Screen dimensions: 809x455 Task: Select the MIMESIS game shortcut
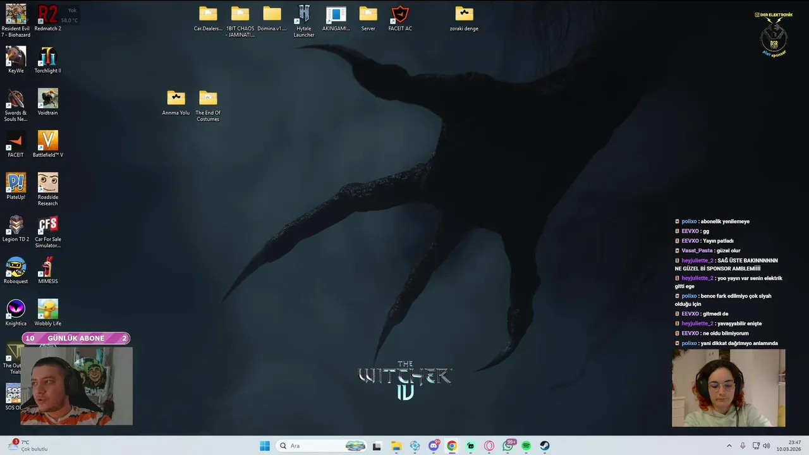[x=47, y=270]
